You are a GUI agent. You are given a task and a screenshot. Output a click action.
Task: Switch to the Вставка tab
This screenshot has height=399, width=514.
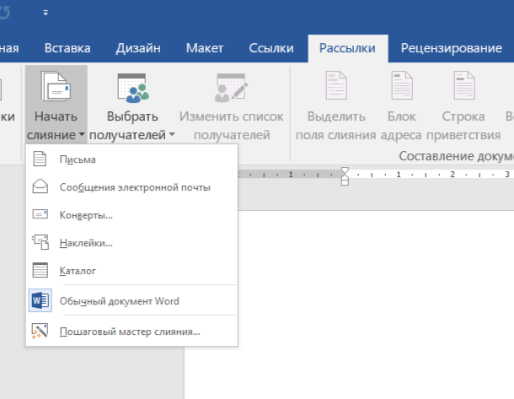[x=67, y=49]
